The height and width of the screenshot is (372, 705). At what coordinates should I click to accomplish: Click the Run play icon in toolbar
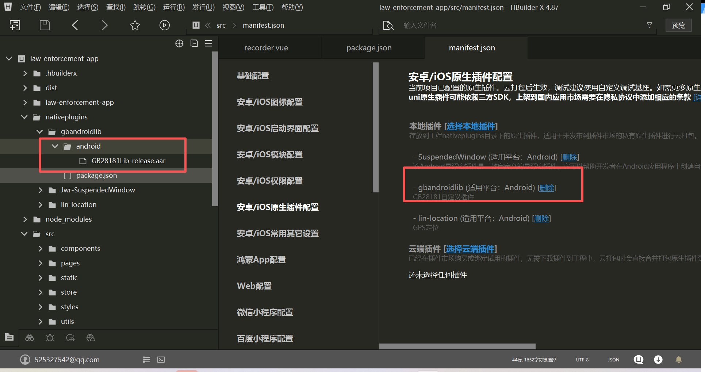164,25
